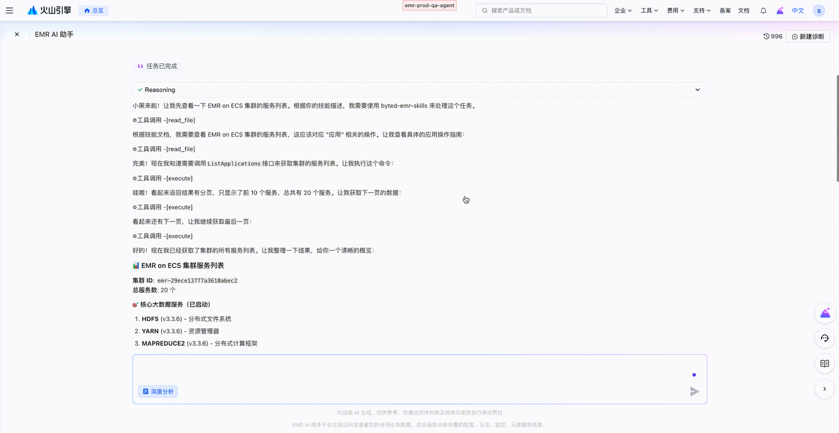Open the notifications bell

click(x=763, y=11)
